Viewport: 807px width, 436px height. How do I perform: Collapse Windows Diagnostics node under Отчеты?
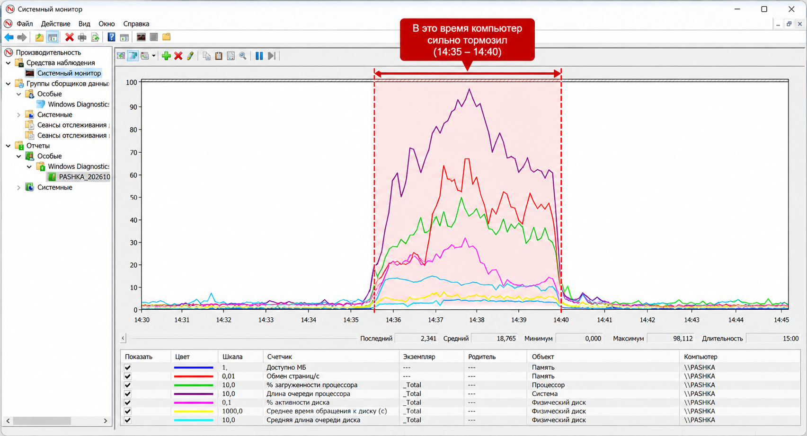point(29,166)
